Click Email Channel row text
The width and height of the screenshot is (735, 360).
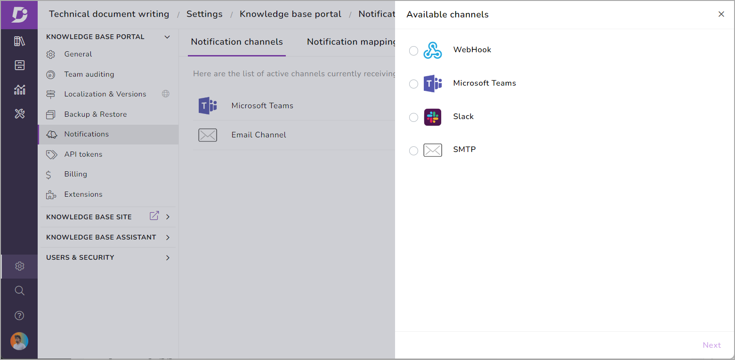[259, 135]
